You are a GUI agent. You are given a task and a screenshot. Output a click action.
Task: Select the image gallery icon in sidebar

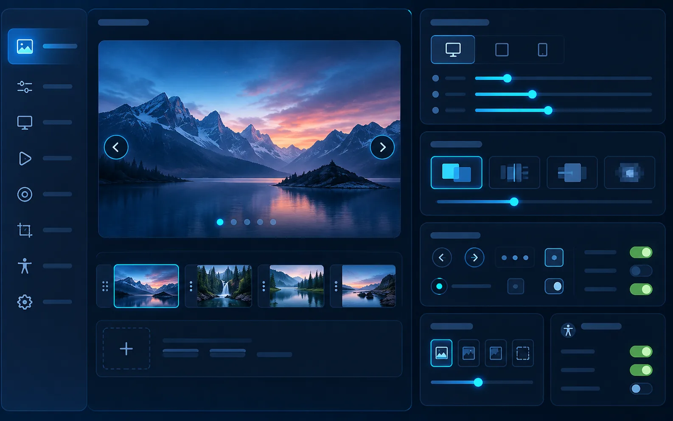coord(25,46)
